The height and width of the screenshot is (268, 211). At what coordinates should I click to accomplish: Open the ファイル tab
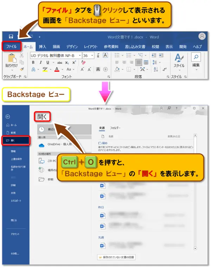pyautogui.click(x=12, y=46)
